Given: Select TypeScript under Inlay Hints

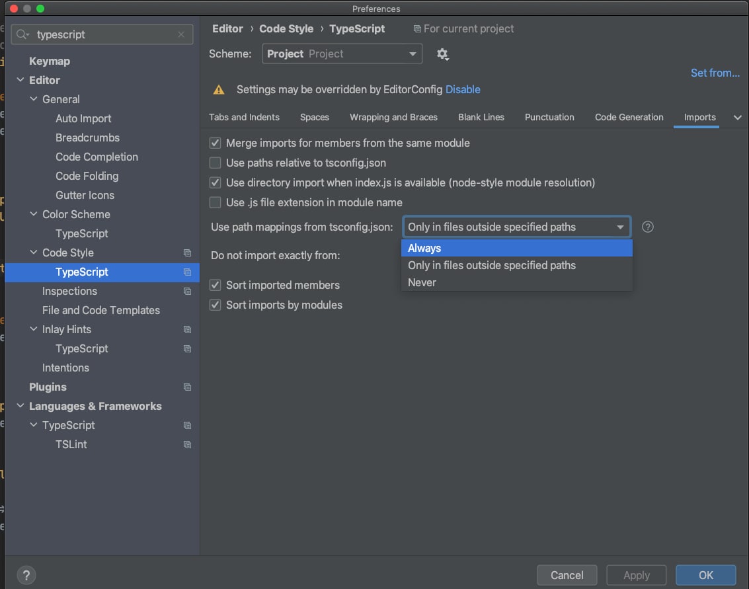Looking at the screenshot, I should pyautogui.click(x=82, y=349).
